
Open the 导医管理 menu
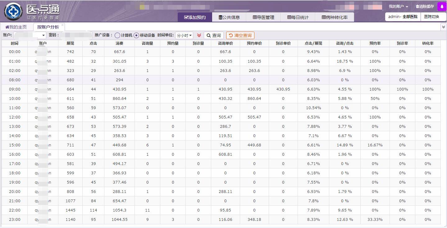(x=263, y=17)
